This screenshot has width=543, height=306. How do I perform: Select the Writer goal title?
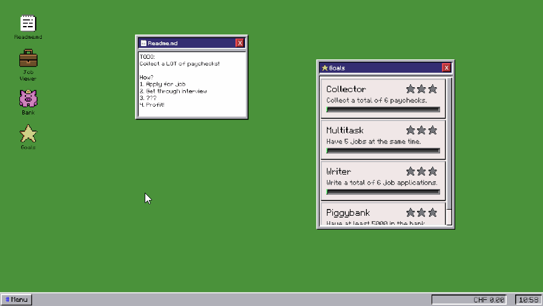338,171
